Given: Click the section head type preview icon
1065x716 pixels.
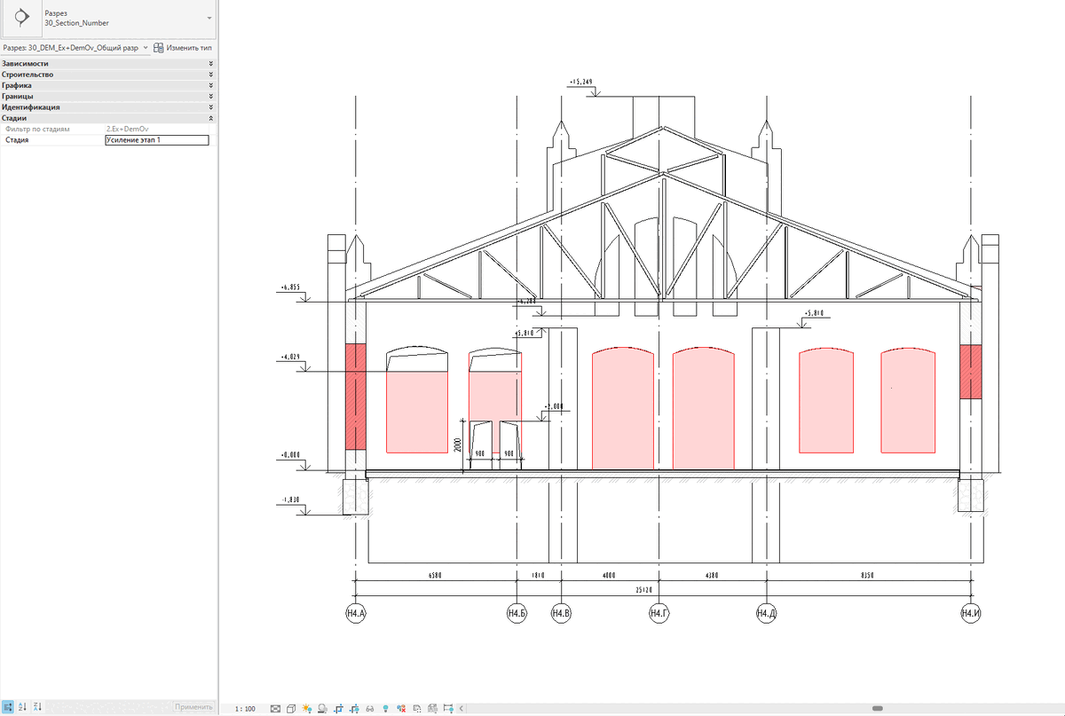Looking at the screenshot, I should [22, 18].
